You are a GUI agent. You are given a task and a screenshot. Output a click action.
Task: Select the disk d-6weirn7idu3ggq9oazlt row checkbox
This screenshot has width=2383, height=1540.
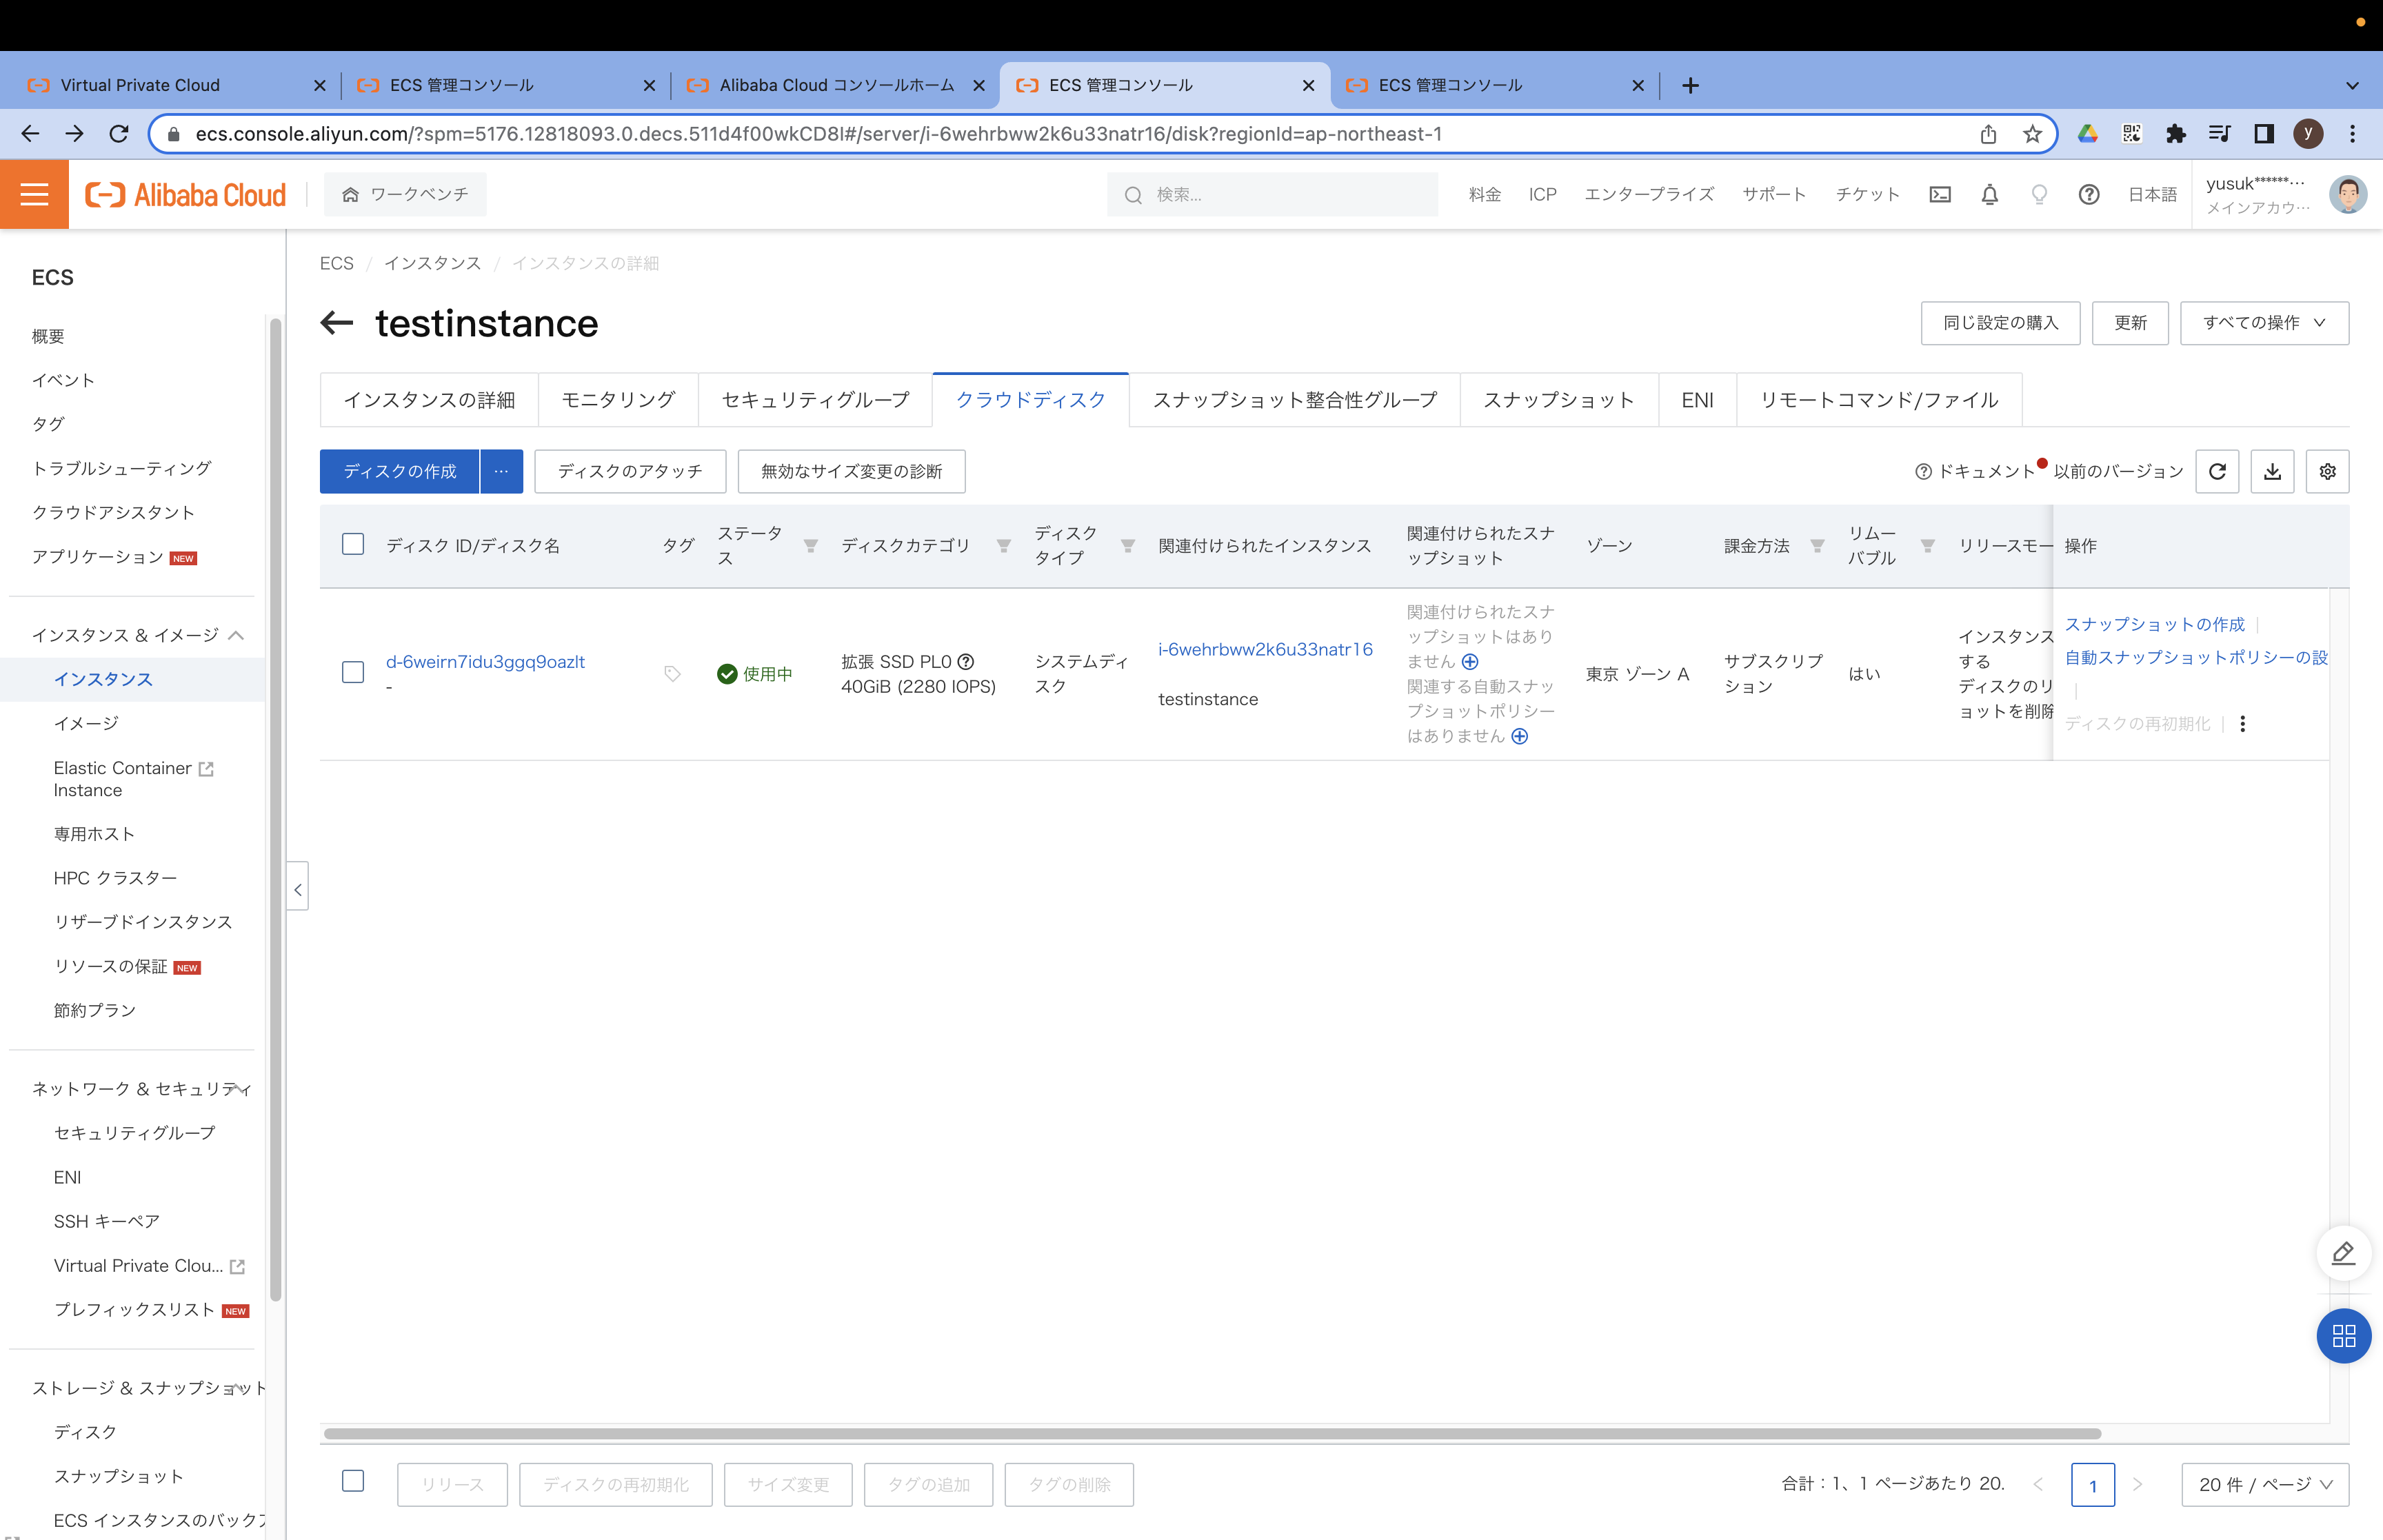click(x=353, y=672)
